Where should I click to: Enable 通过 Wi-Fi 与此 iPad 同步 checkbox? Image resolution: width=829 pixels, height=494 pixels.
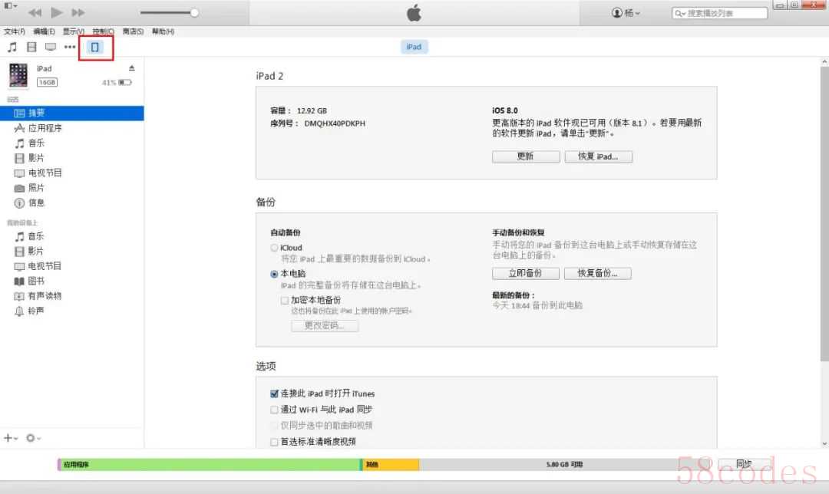274,410
